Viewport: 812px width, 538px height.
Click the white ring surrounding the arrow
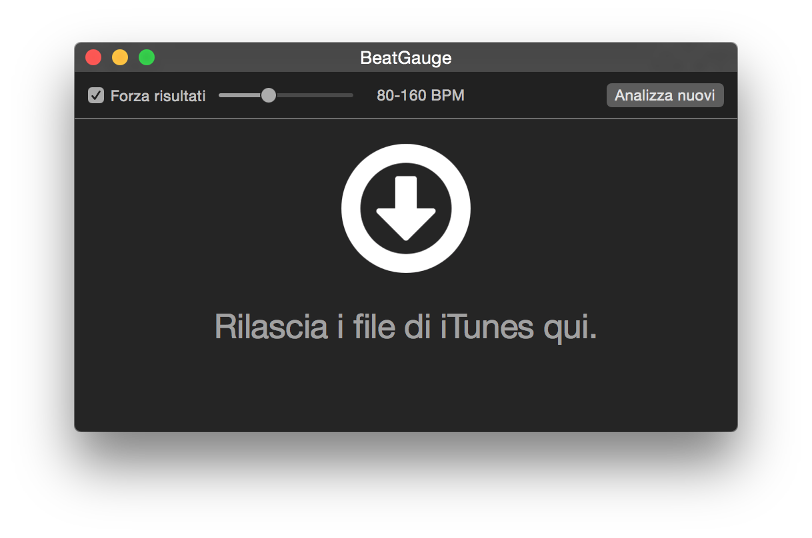click(406, 154)
